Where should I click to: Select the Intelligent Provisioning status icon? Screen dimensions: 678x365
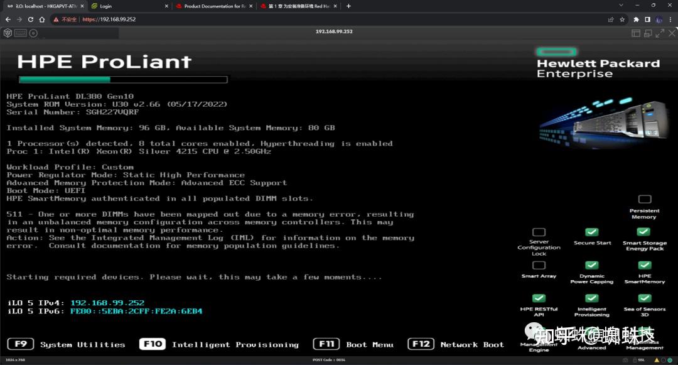pos(592,298)
